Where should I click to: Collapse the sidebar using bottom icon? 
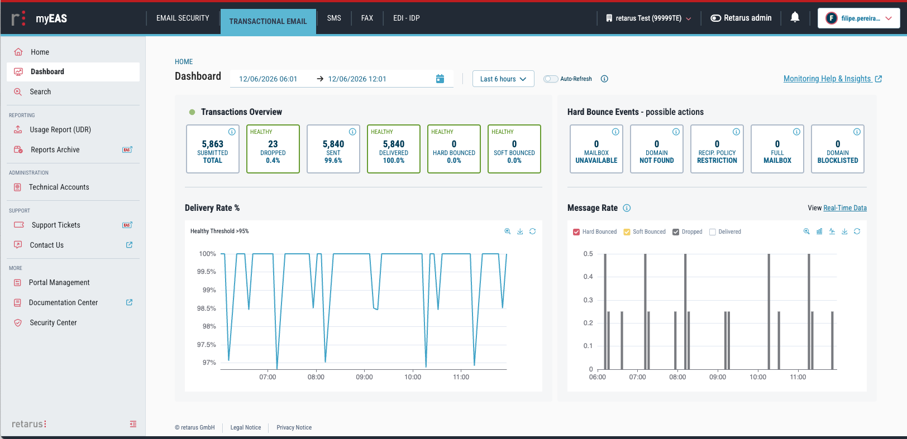click(x=133, y=424)
